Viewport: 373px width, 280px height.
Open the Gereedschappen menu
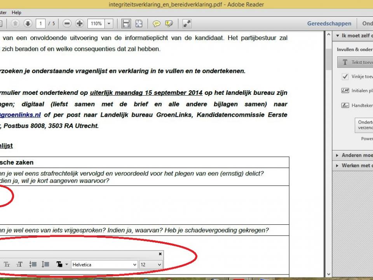(329, 23)
